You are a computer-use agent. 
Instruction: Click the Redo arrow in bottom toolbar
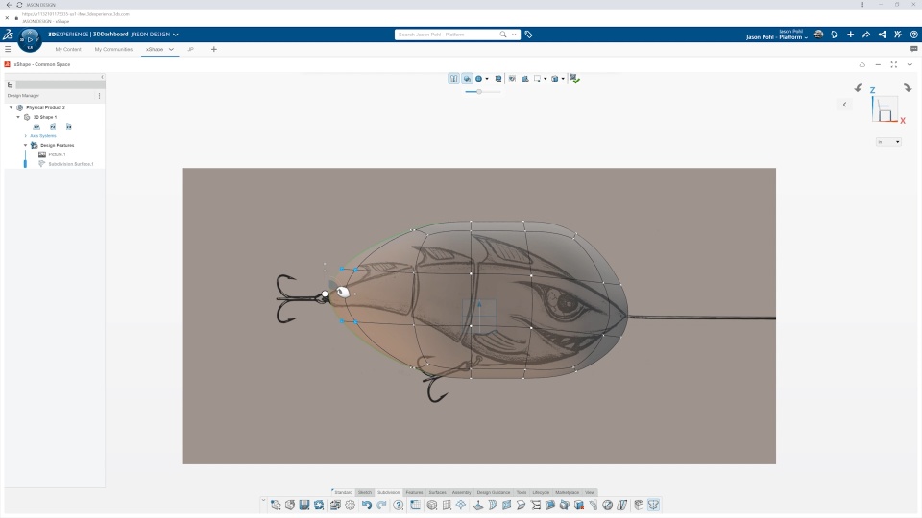[381, 506]
